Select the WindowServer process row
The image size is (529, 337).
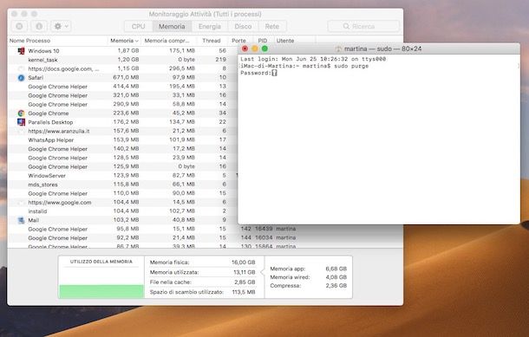coord(123,176)
